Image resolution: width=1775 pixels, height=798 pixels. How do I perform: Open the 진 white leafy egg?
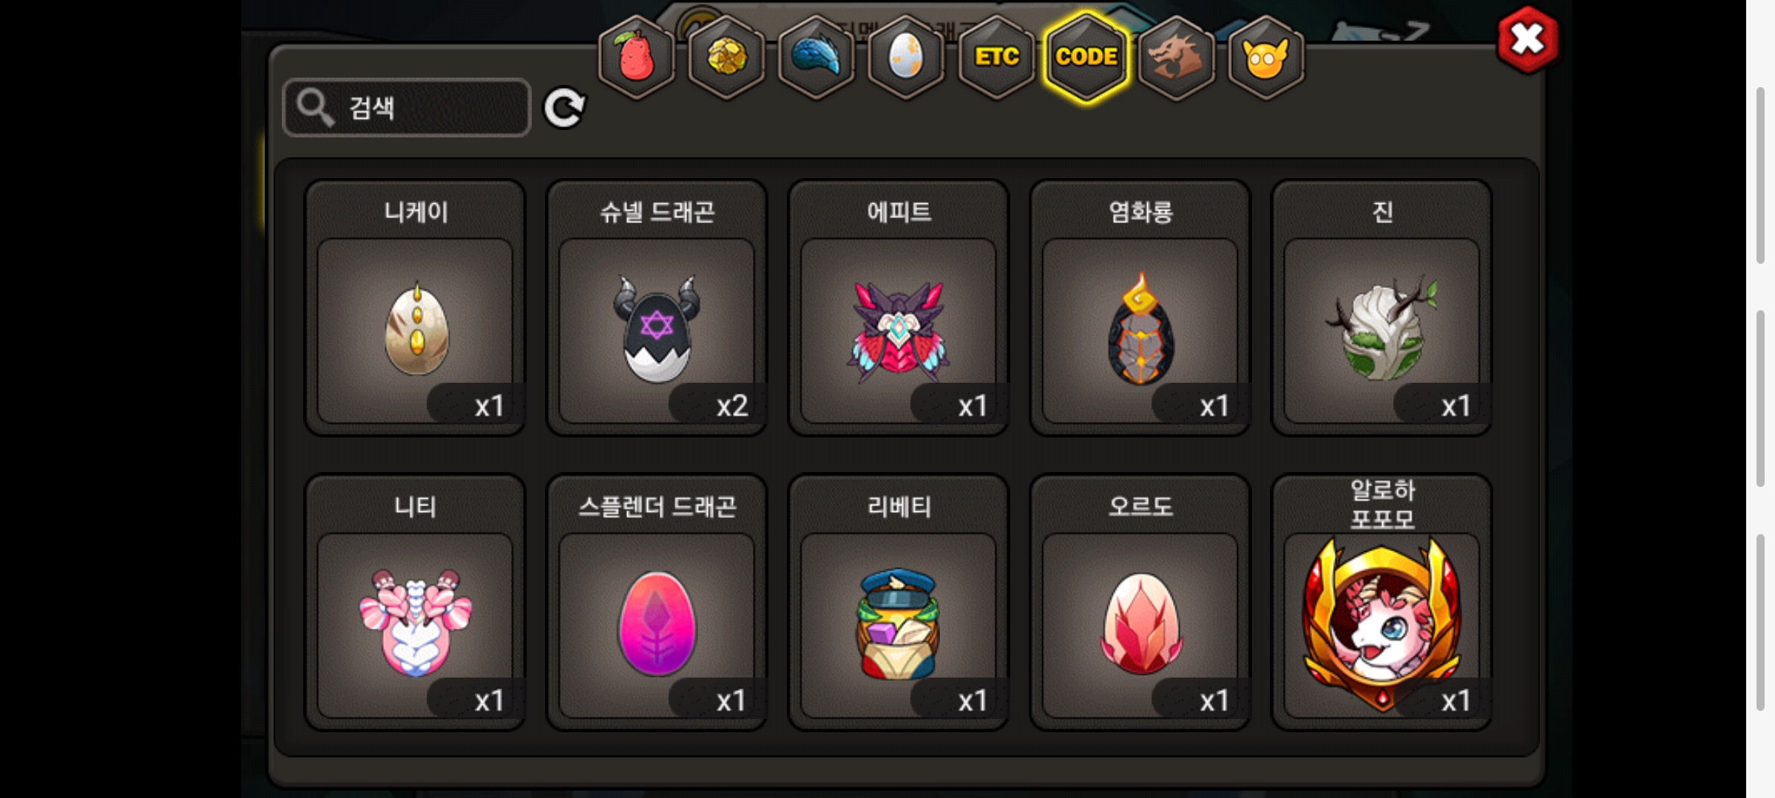1382,308
